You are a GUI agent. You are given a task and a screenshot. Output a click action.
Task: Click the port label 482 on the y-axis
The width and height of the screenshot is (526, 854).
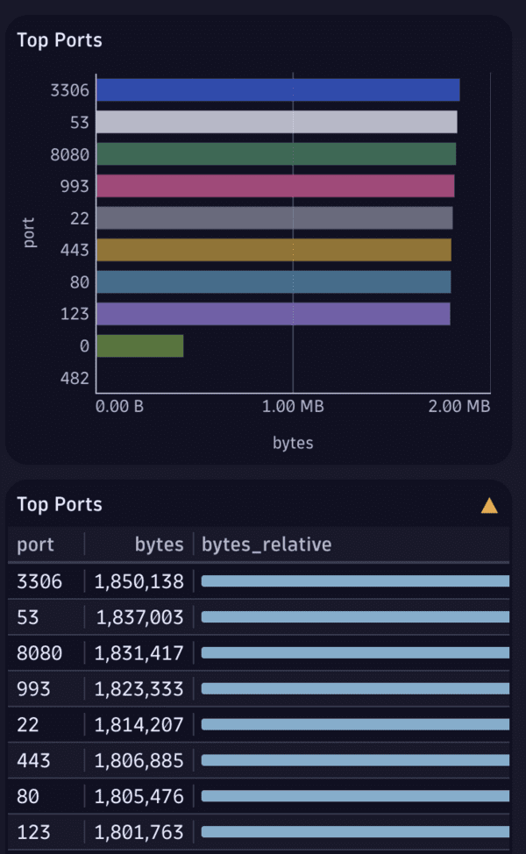(x=76, y=378)
